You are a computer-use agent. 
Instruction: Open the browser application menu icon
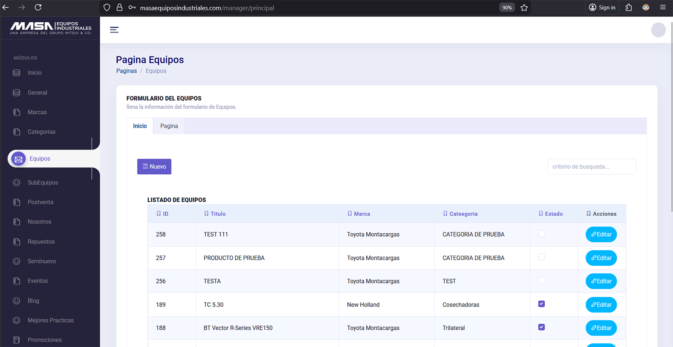point(663,8)
